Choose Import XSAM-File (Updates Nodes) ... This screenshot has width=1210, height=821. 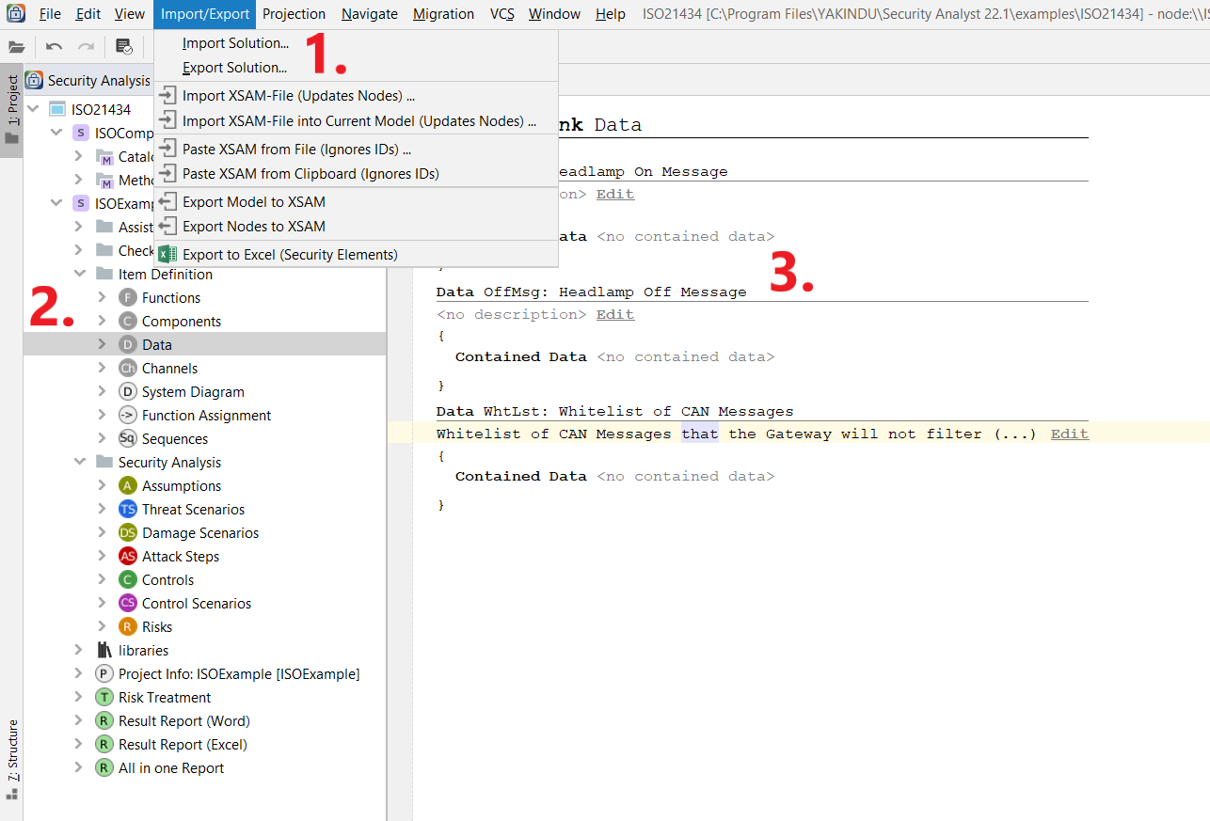pyautogui.click(x=298, y=95)
